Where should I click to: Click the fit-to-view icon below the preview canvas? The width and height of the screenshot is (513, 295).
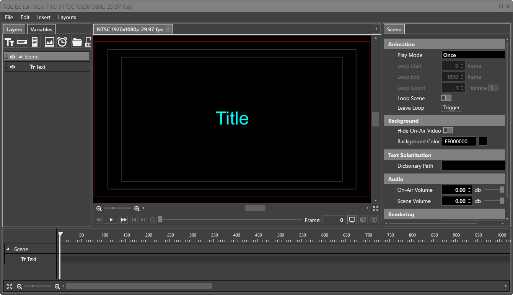coord(375,209)
